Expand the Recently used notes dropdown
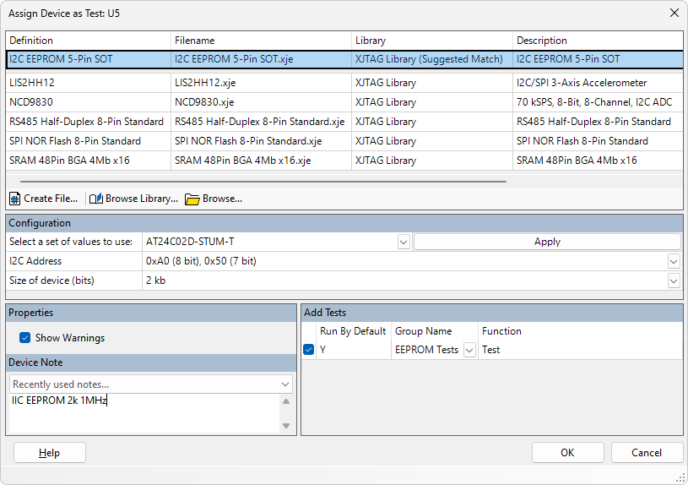This screenshot has height=485, width=688. tap(284, 384)
